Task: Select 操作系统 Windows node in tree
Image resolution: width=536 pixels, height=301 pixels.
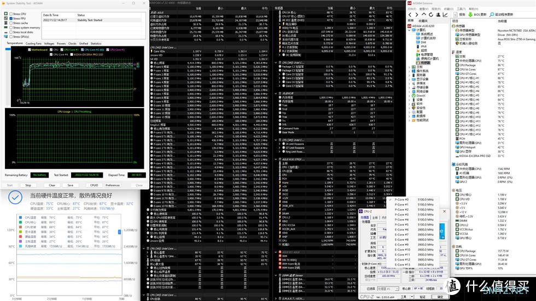Action: tap(419, 71)
